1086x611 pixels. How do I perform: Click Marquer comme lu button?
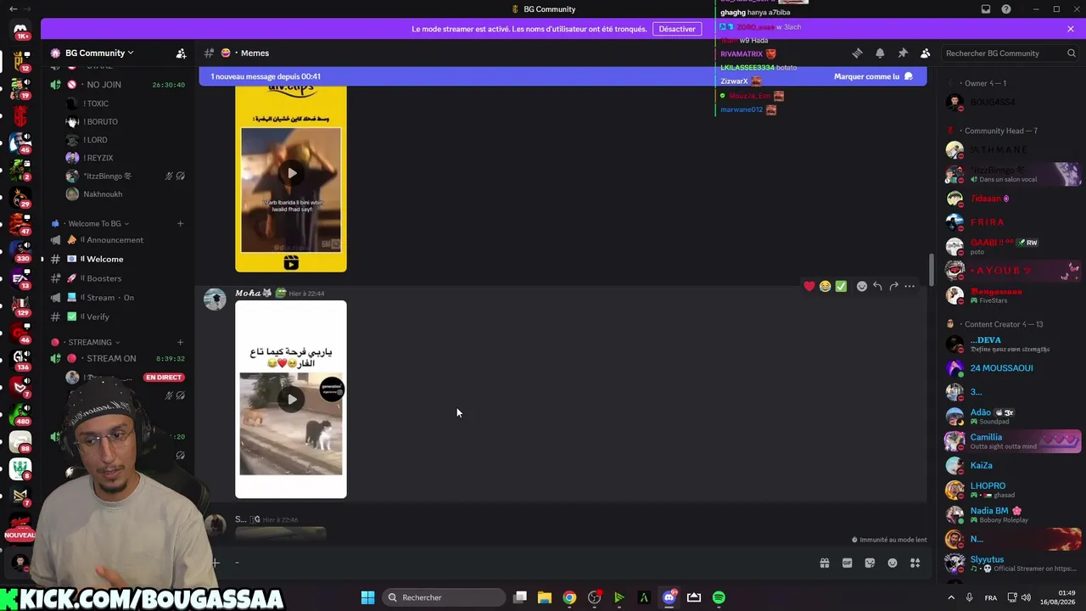pyautogui.click(x=873, y=76)
